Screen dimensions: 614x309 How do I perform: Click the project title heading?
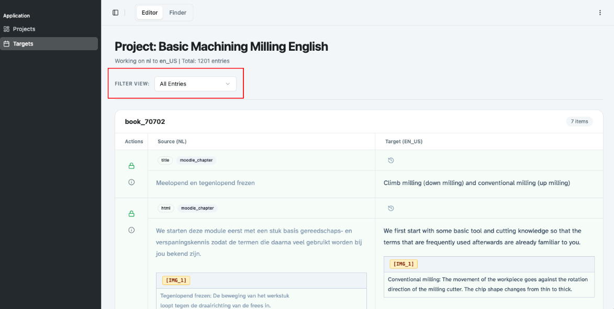[x=221, y=47]
